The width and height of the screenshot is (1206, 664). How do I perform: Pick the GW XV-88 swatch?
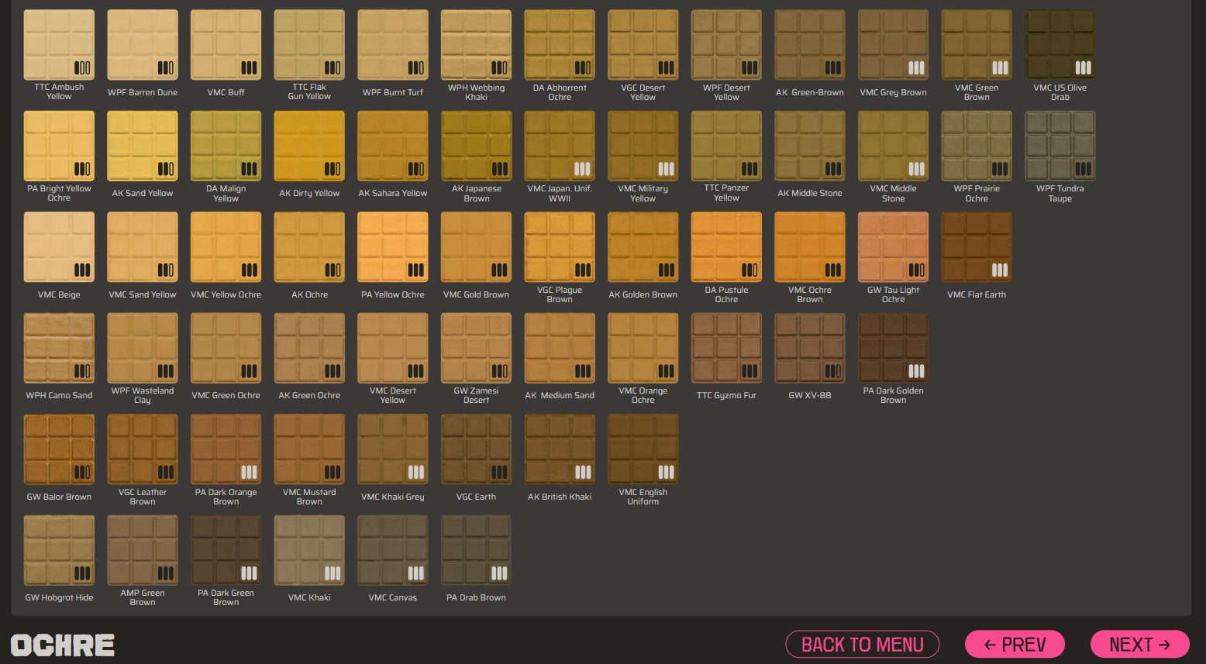pos(810,349)
